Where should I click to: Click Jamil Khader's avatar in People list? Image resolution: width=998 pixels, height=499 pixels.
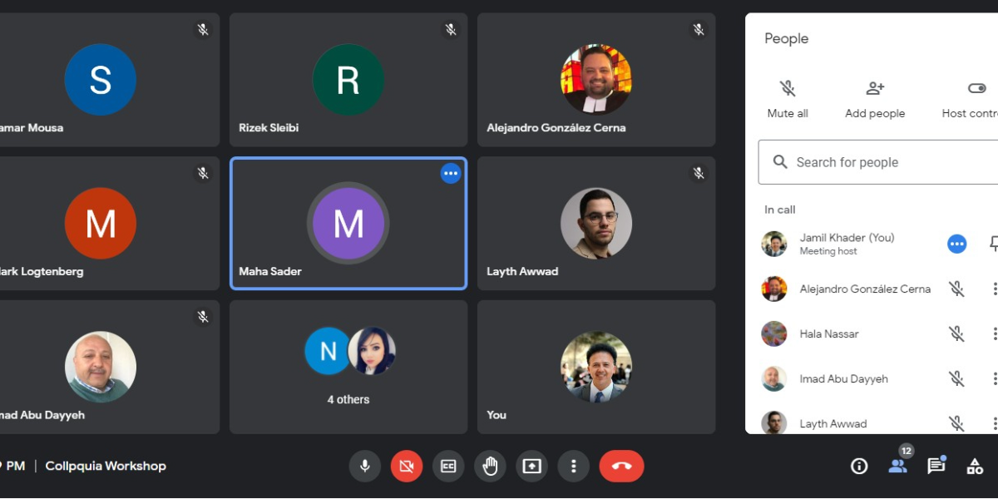pos(774,244)
